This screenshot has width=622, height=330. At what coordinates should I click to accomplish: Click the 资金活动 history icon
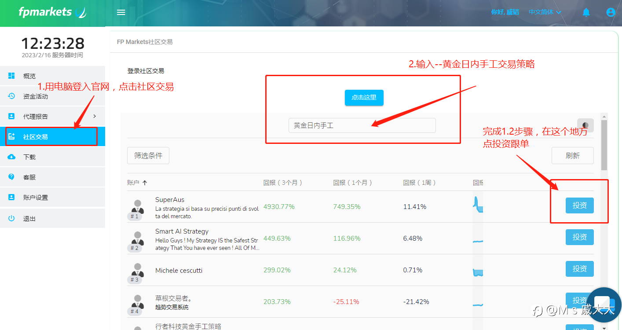(x=11, y=96)
